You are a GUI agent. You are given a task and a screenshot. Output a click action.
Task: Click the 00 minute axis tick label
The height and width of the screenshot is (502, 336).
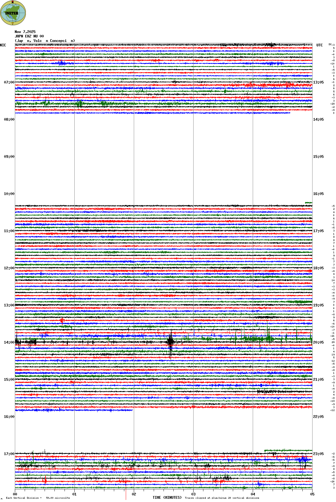15,494
